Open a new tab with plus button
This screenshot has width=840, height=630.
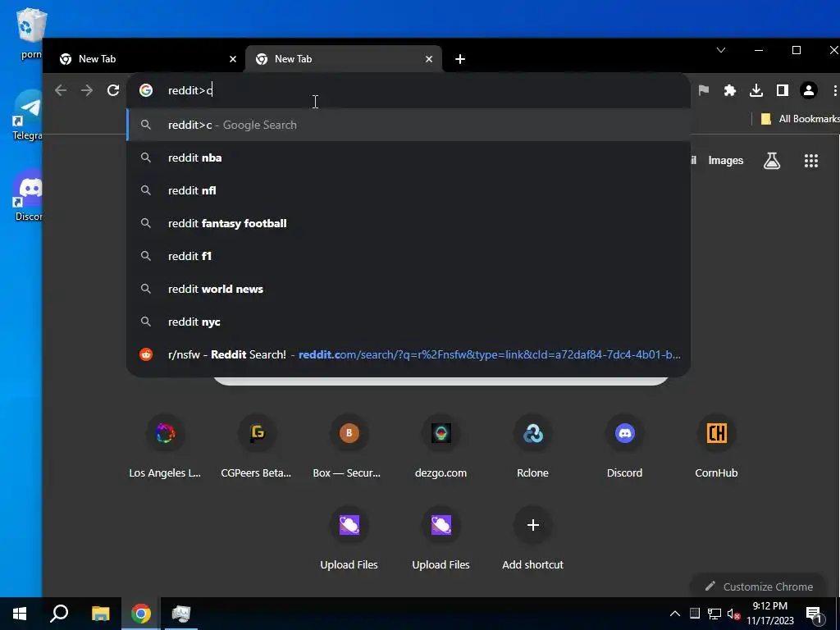pyautogui.click(x=460, y=59)
